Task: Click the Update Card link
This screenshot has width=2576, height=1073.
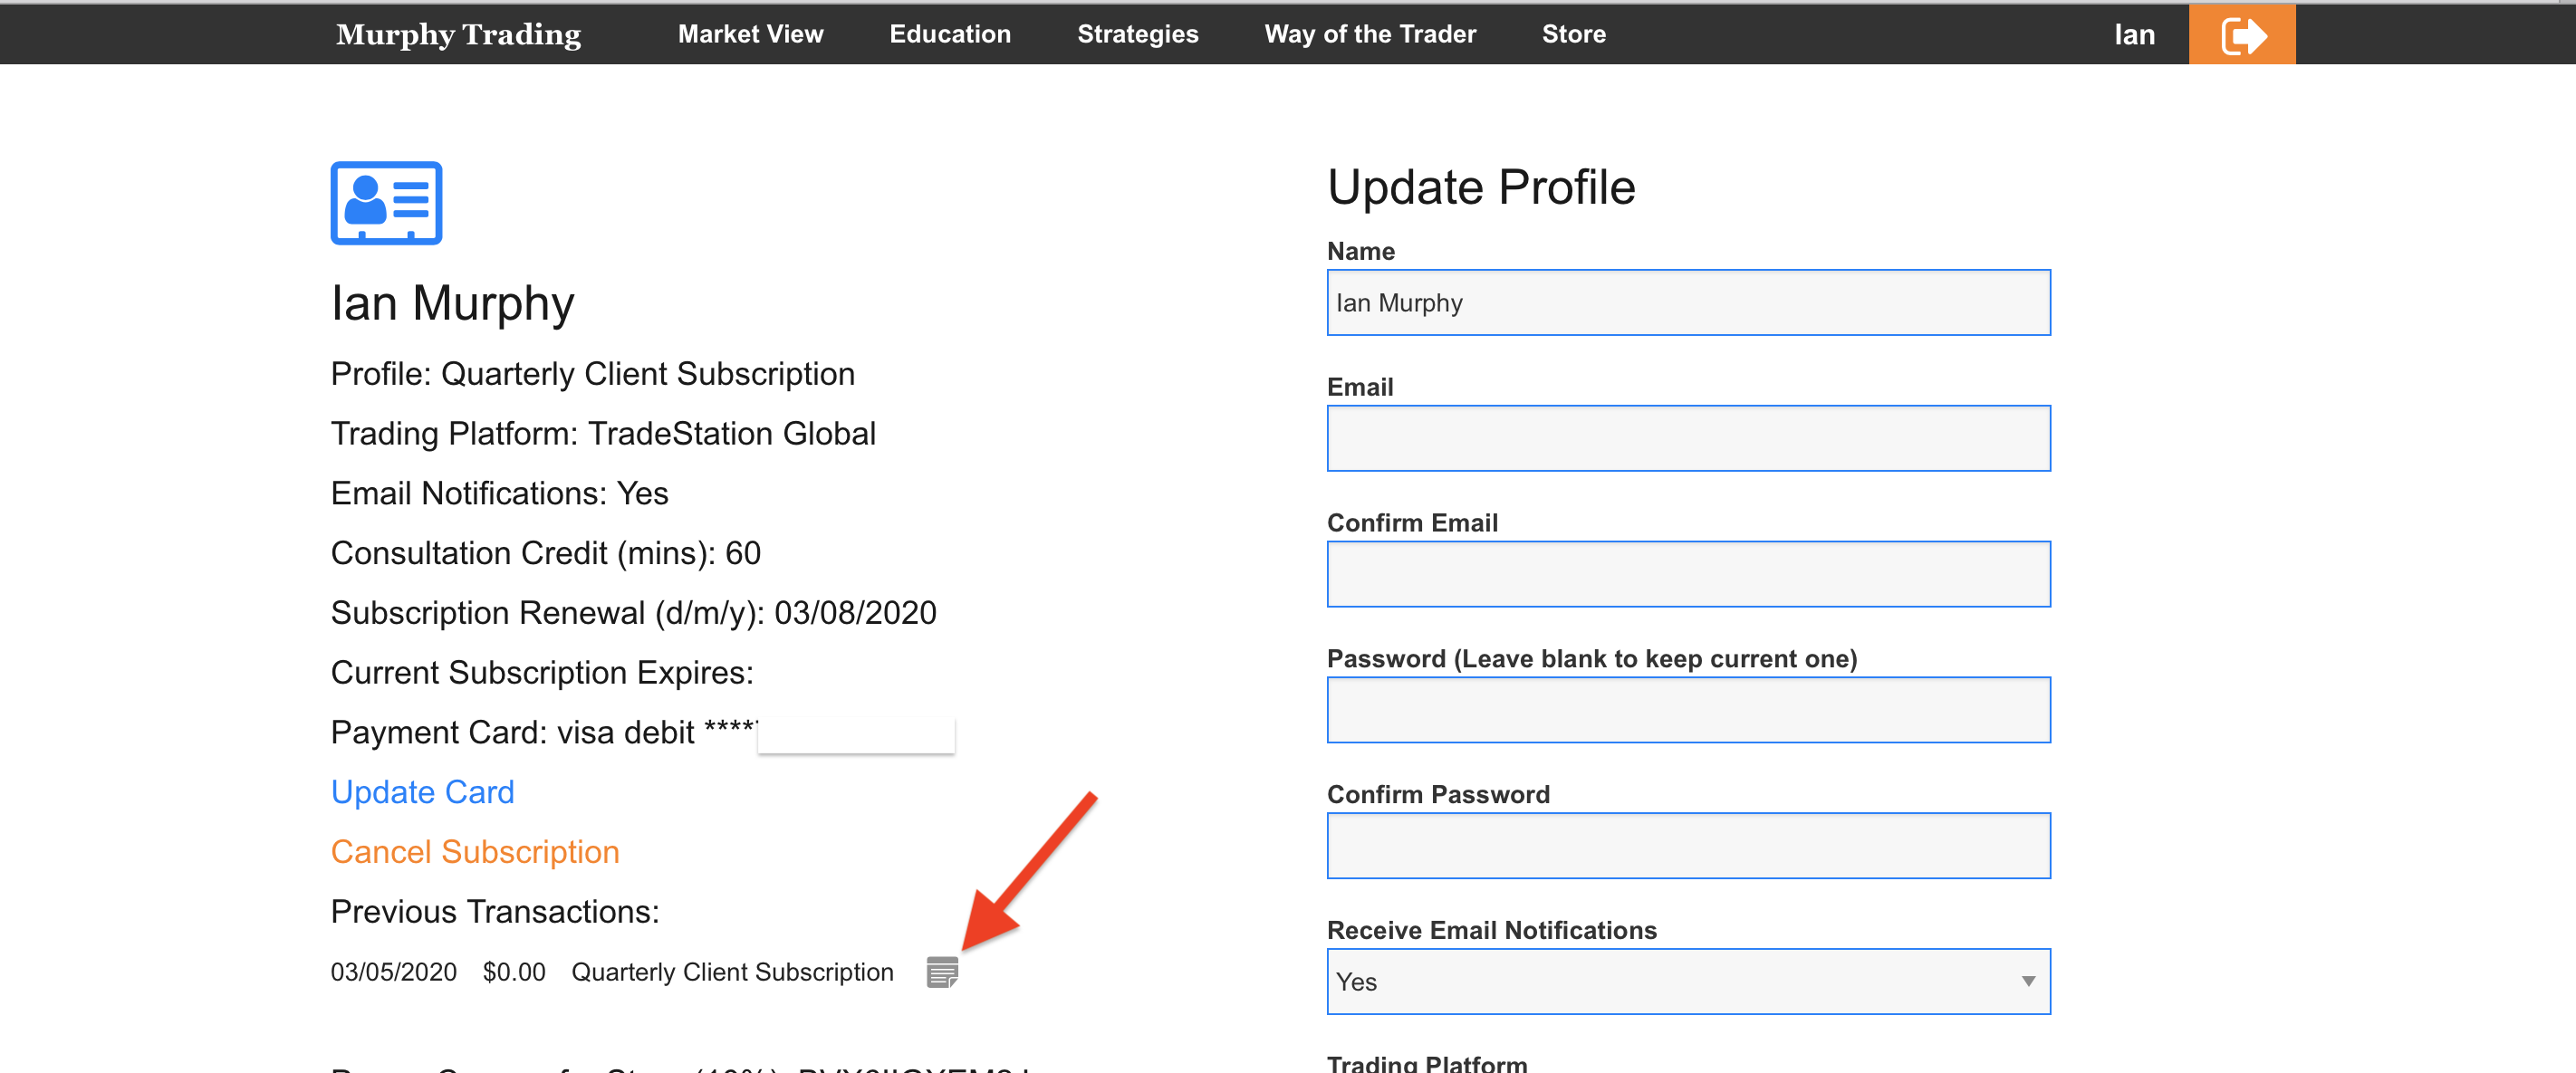Action: click(422, 792)
